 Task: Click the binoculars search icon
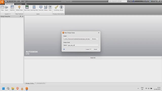tap(128, 1)
